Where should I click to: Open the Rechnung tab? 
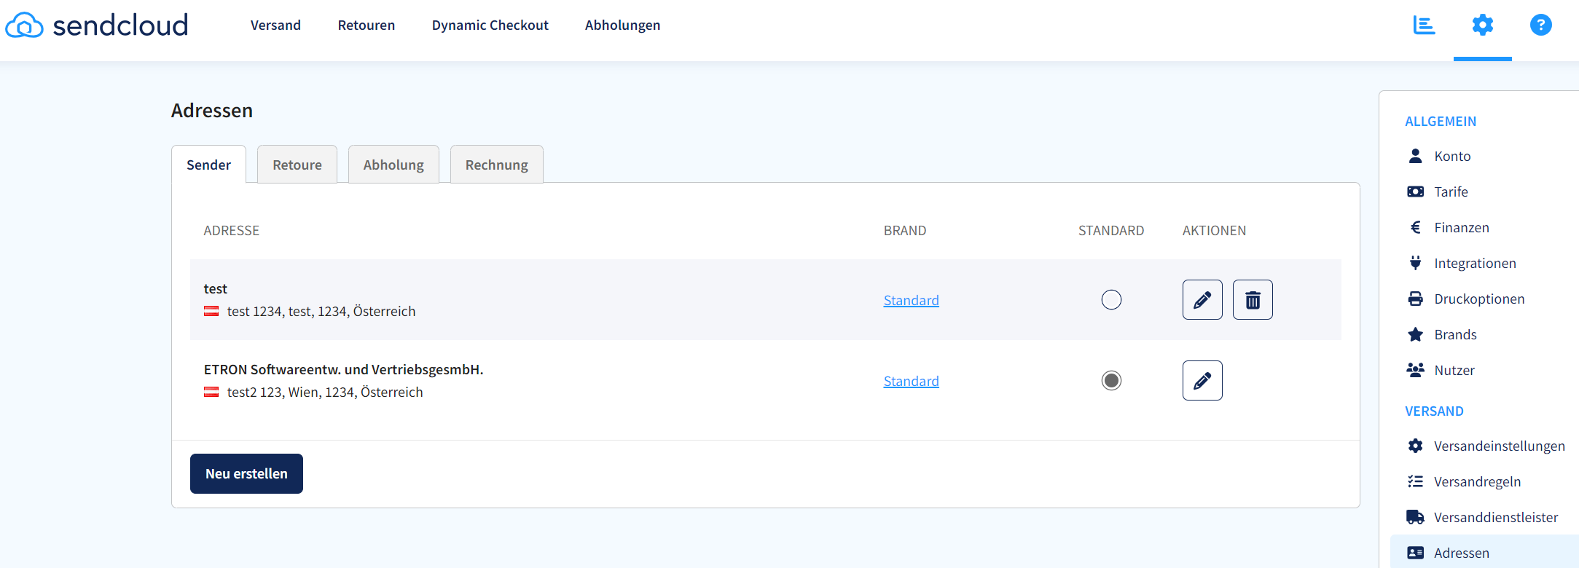click(x=496, y=165)
